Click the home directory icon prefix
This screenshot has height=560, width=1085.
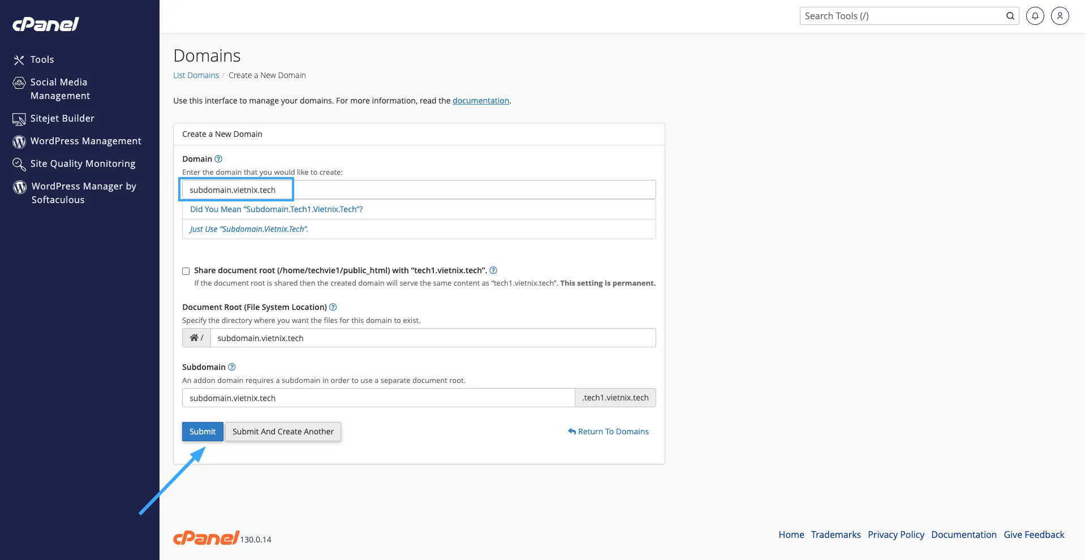pos(196,338)
